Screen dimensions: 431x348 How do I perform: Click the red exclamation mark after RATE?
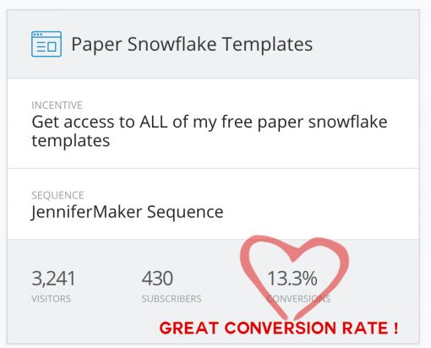(396, 328)
